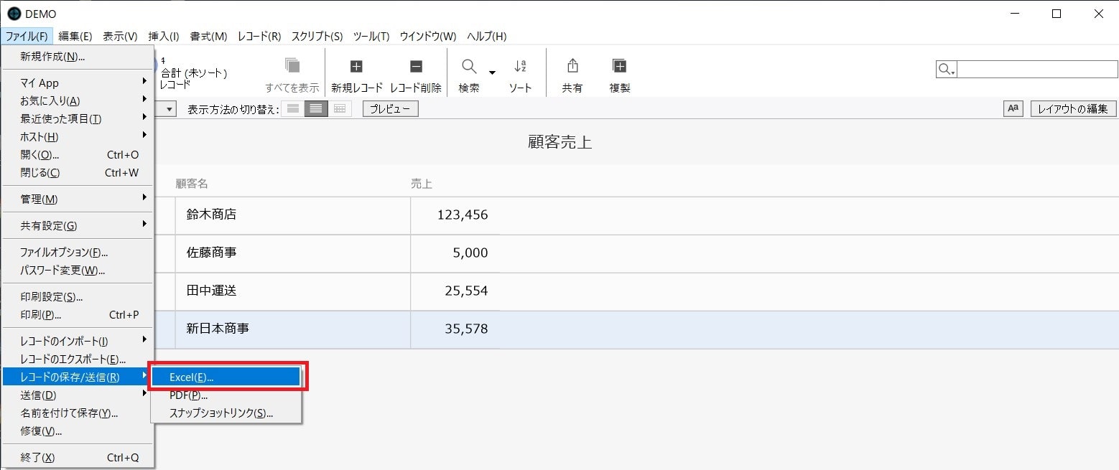Click the 複製 (Duplicate) icon
This screenshot has width=1119, height=470.
[x=618, y=70]
